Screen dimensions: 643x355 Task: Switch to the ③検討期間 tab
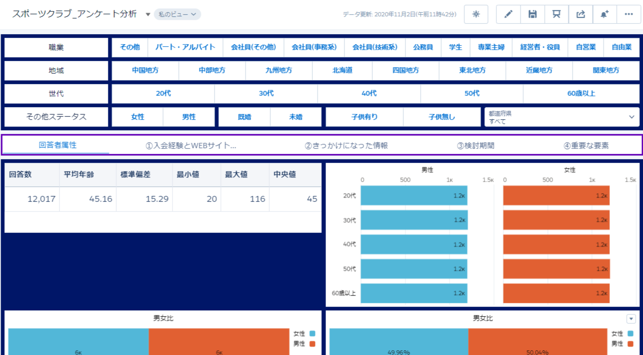point(476,145)
